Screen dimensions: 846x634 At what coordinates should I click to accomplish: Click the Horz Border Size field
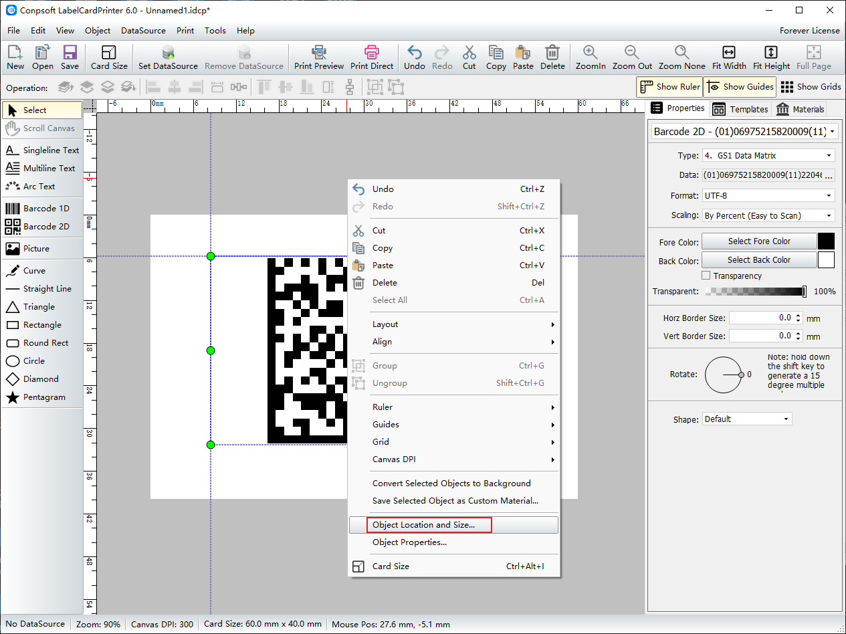click(766, 318)
